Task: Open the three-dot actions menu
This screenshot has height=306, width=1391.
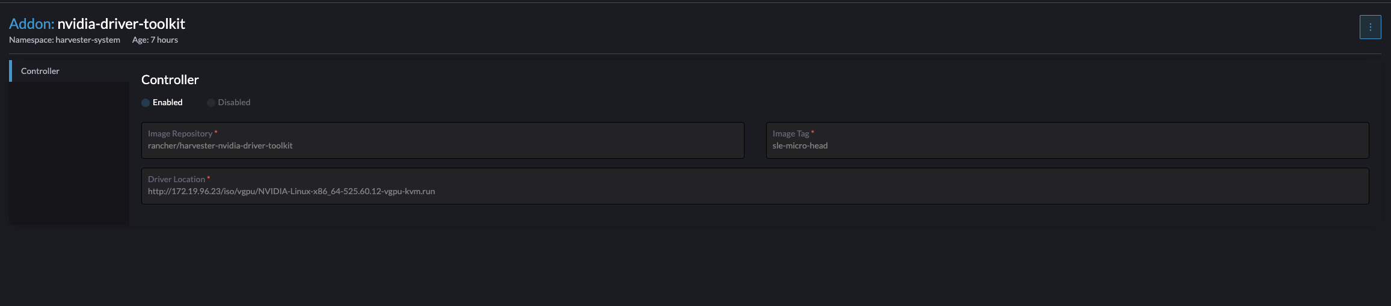Action: [x=1370, y=27]
